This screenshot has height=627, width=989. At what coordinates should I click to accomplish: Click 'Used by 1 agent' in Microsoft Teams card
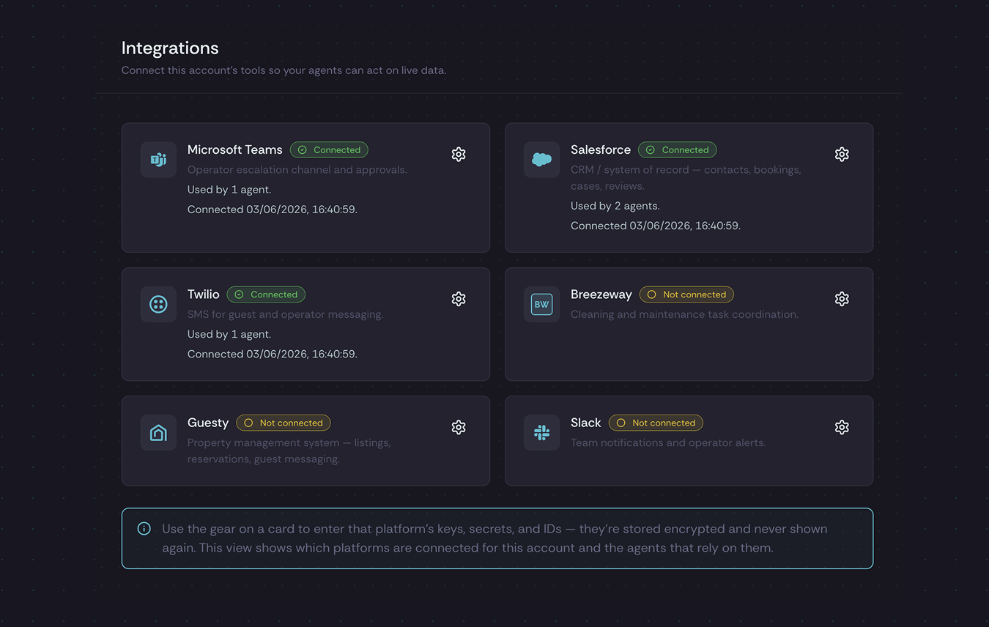pos(229,190)
